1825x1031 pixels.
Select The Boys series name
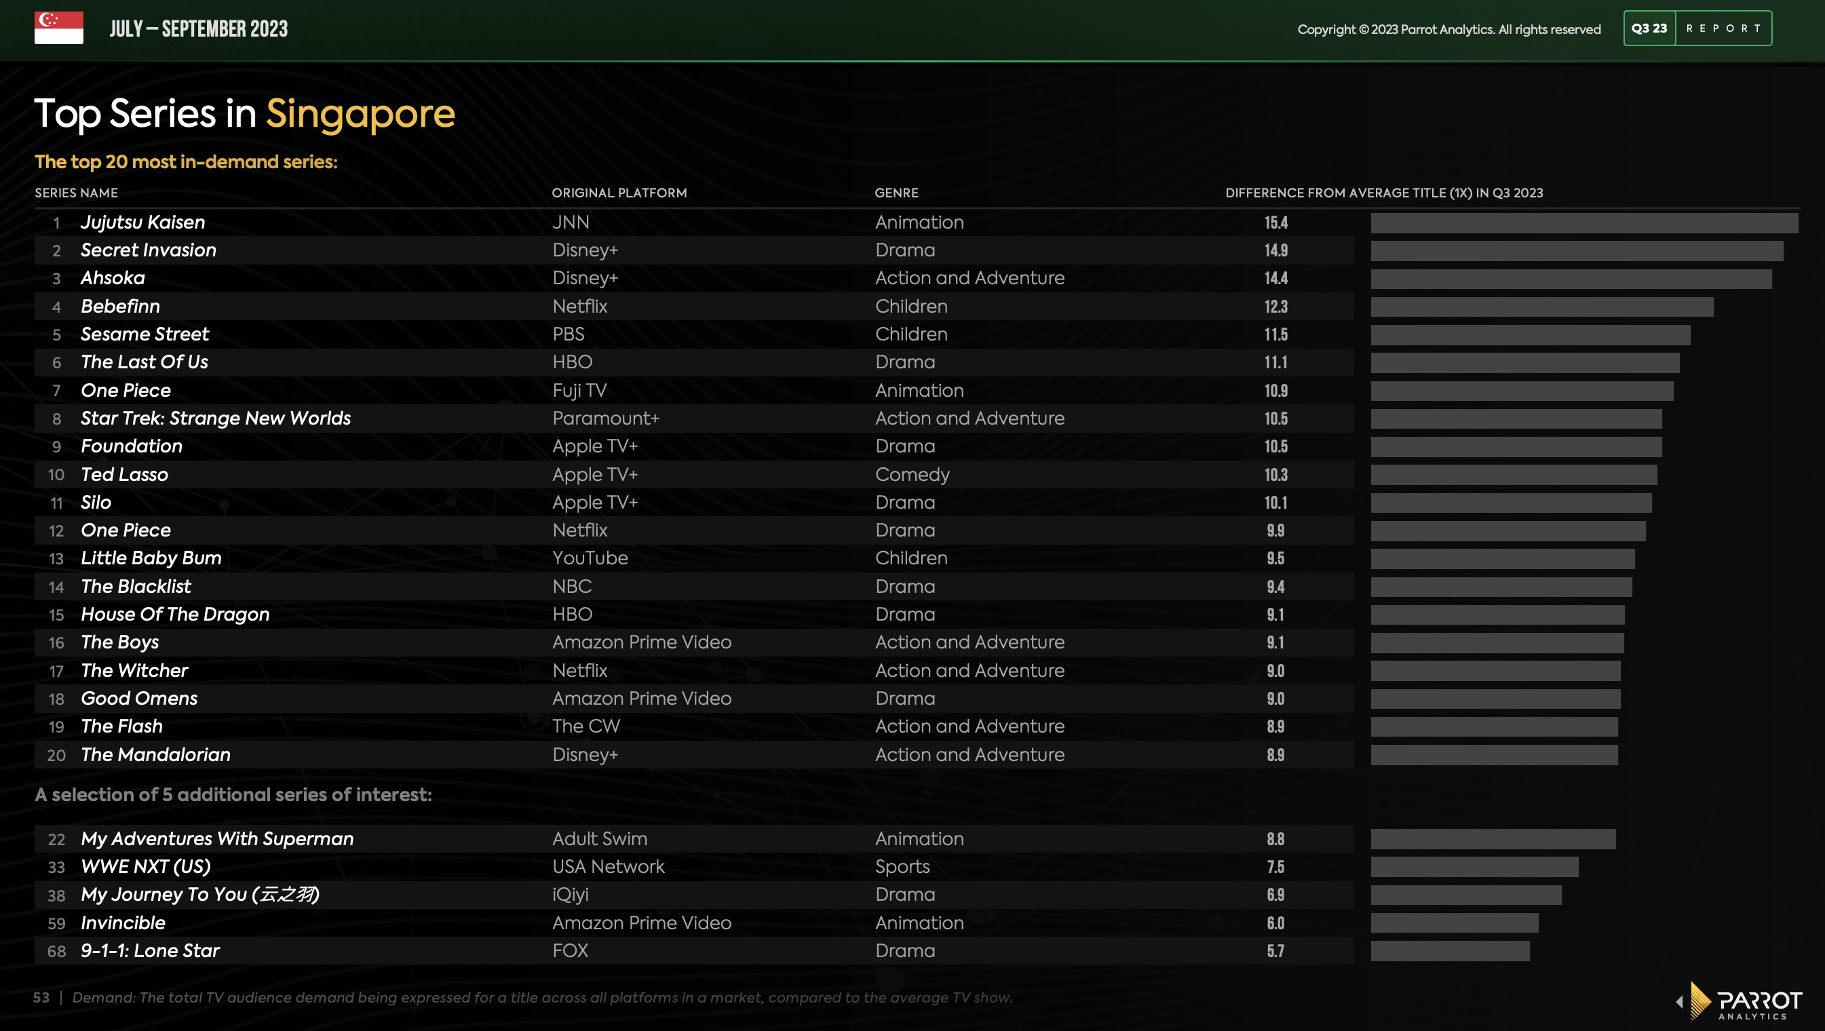point(119,642)
